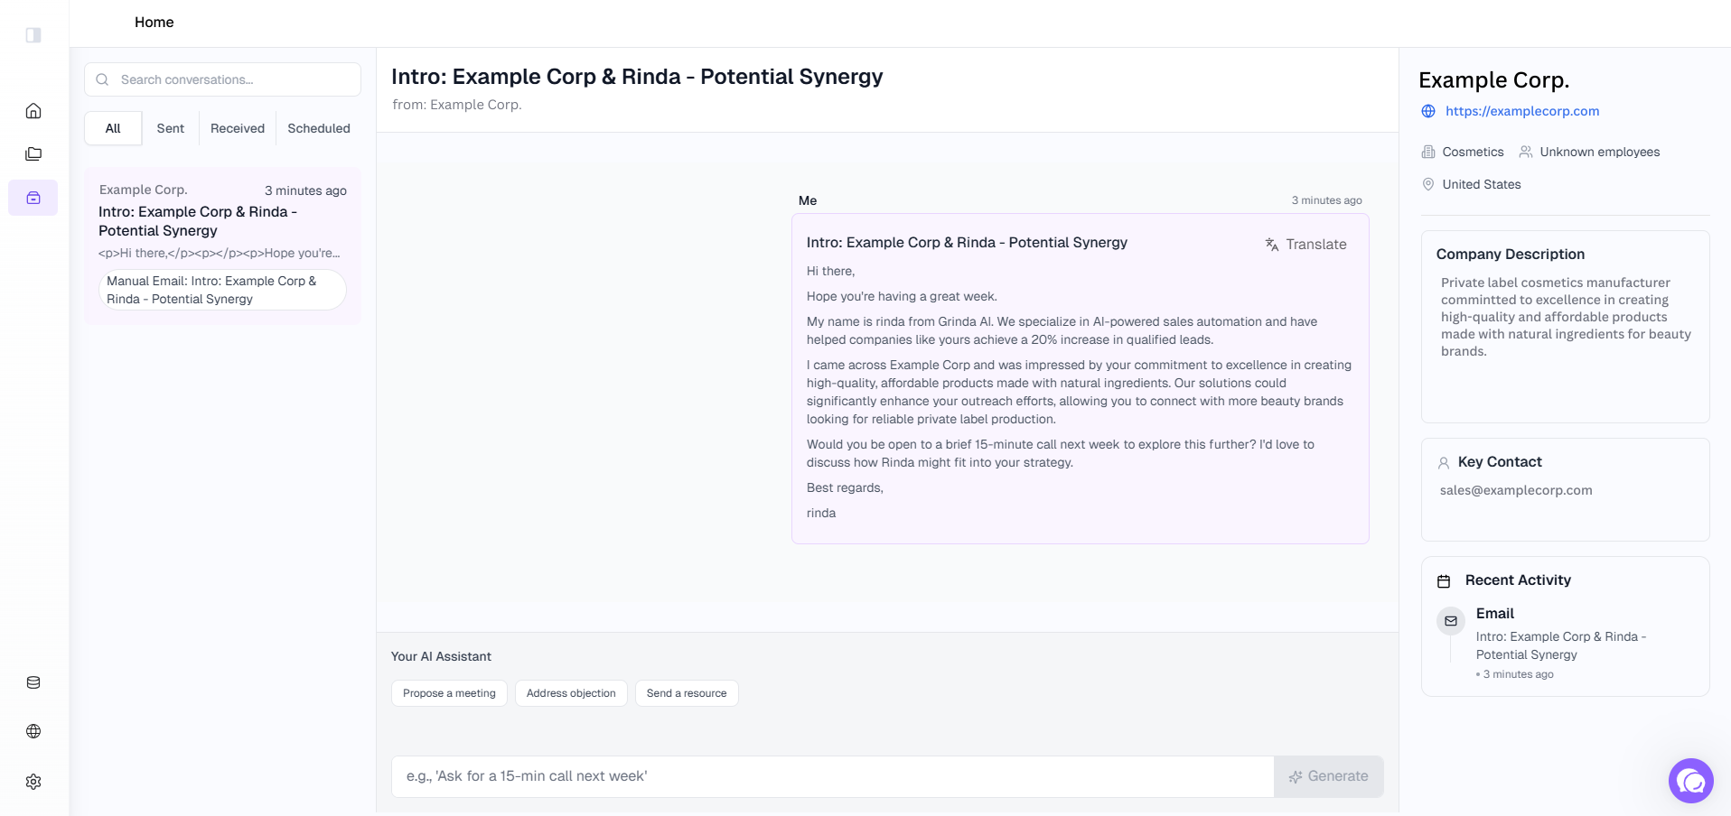Select the All conversations tab

(113, 128)
